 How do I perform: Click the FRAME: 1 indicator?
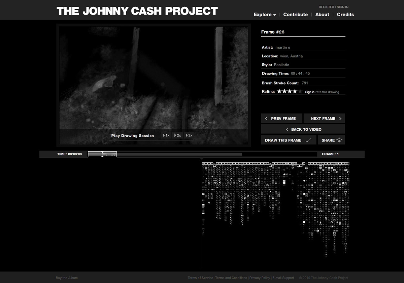click(x=330, y=154)
